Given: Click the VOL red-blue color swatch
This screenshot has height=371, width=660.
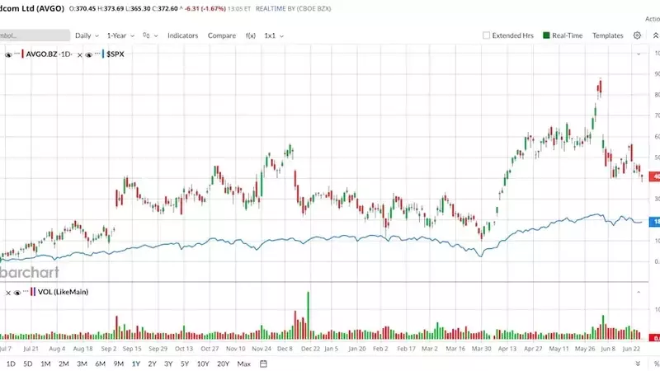Looking at the screenshot, I should pos(33,292).
